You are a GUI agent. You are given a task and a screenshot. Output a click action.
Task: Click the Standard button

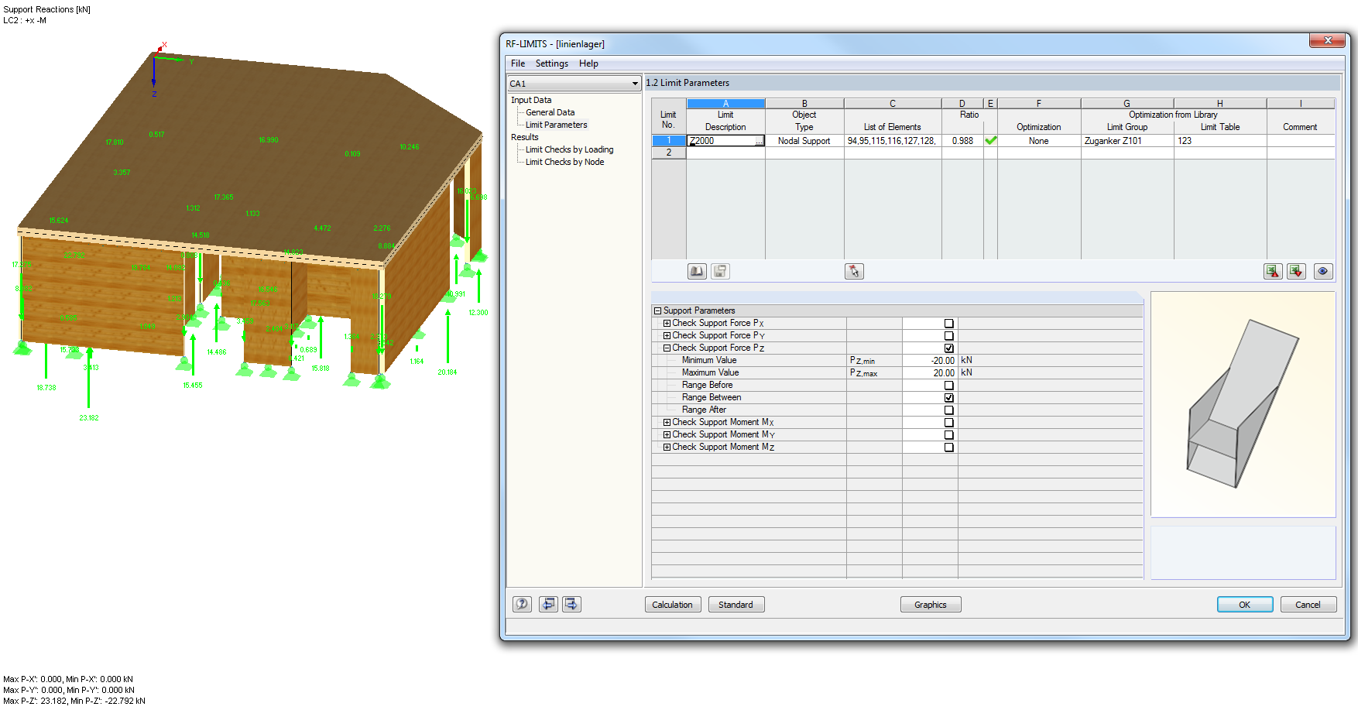736,605
